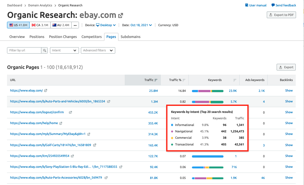Switch to the Competitors tab

point(91,37)
